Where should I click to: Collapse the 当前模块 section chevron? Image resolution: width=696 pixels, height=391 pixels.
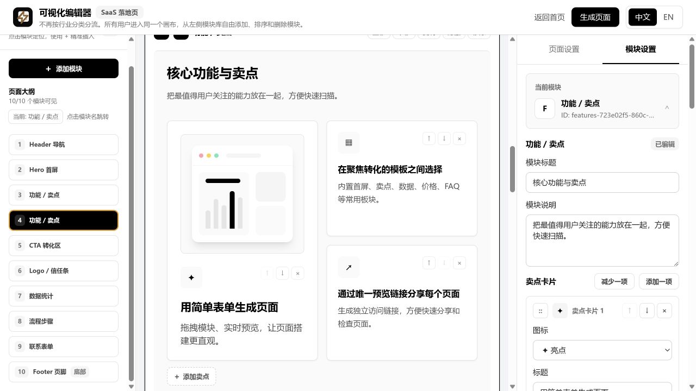(667, 108)
